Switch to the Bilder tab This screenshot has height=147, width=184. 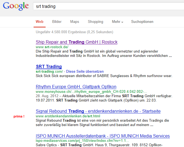(x=57, y=22)
